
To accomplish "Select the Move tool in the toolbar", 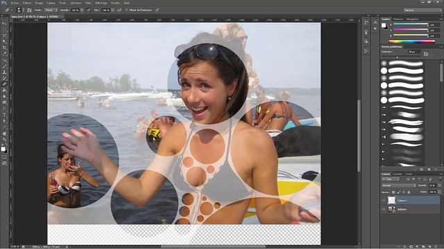I will 4,24.
